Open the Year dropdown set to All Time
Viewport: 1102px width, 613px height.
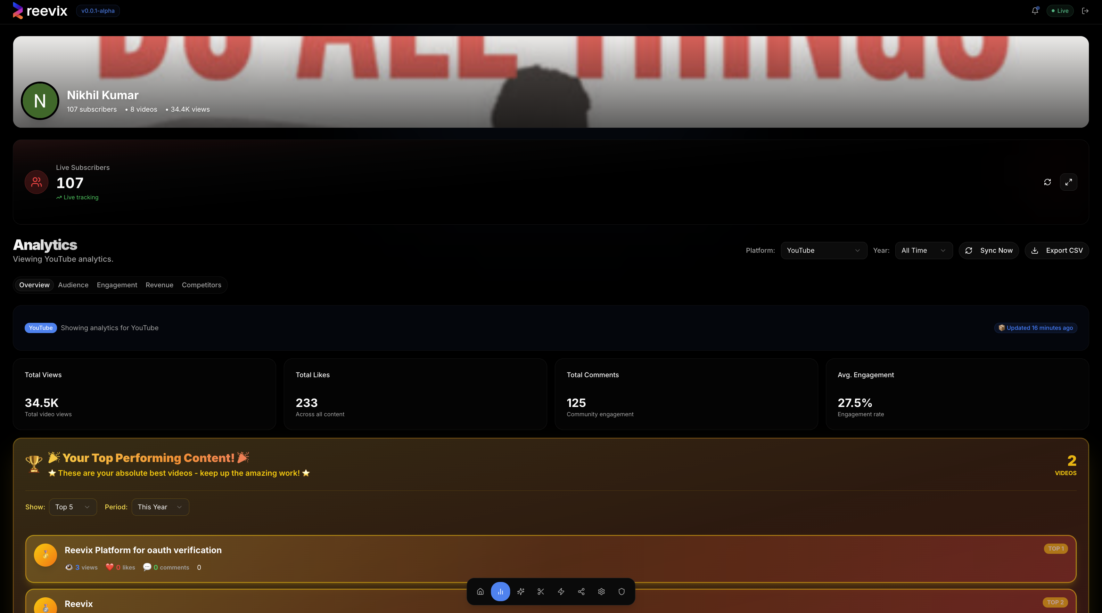coord(924,250)
